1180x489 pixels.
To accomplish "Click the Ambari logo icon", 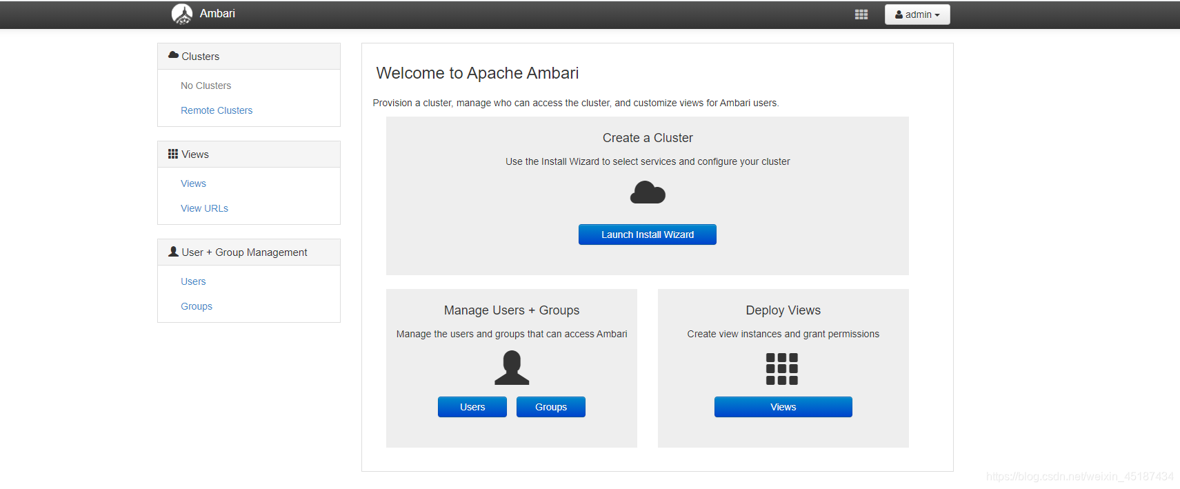I will 182,14.
